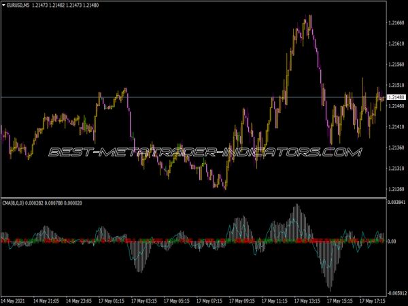Click the highest candle peak near 1.21660
Screen dimensions: 408x306
pos(310,17)
